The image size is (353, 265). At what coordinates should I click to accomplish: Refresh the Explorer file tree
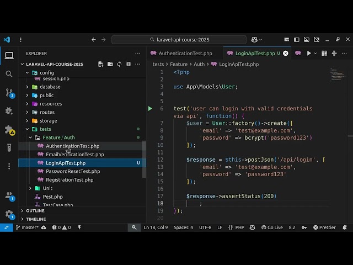[120, 64]
